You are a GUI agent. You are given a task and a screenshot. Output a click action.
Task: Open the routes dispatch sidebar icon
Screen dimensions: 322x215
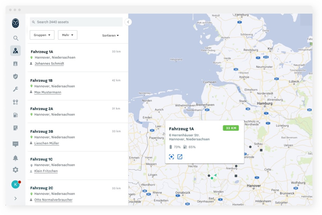(x=16, y=102)
